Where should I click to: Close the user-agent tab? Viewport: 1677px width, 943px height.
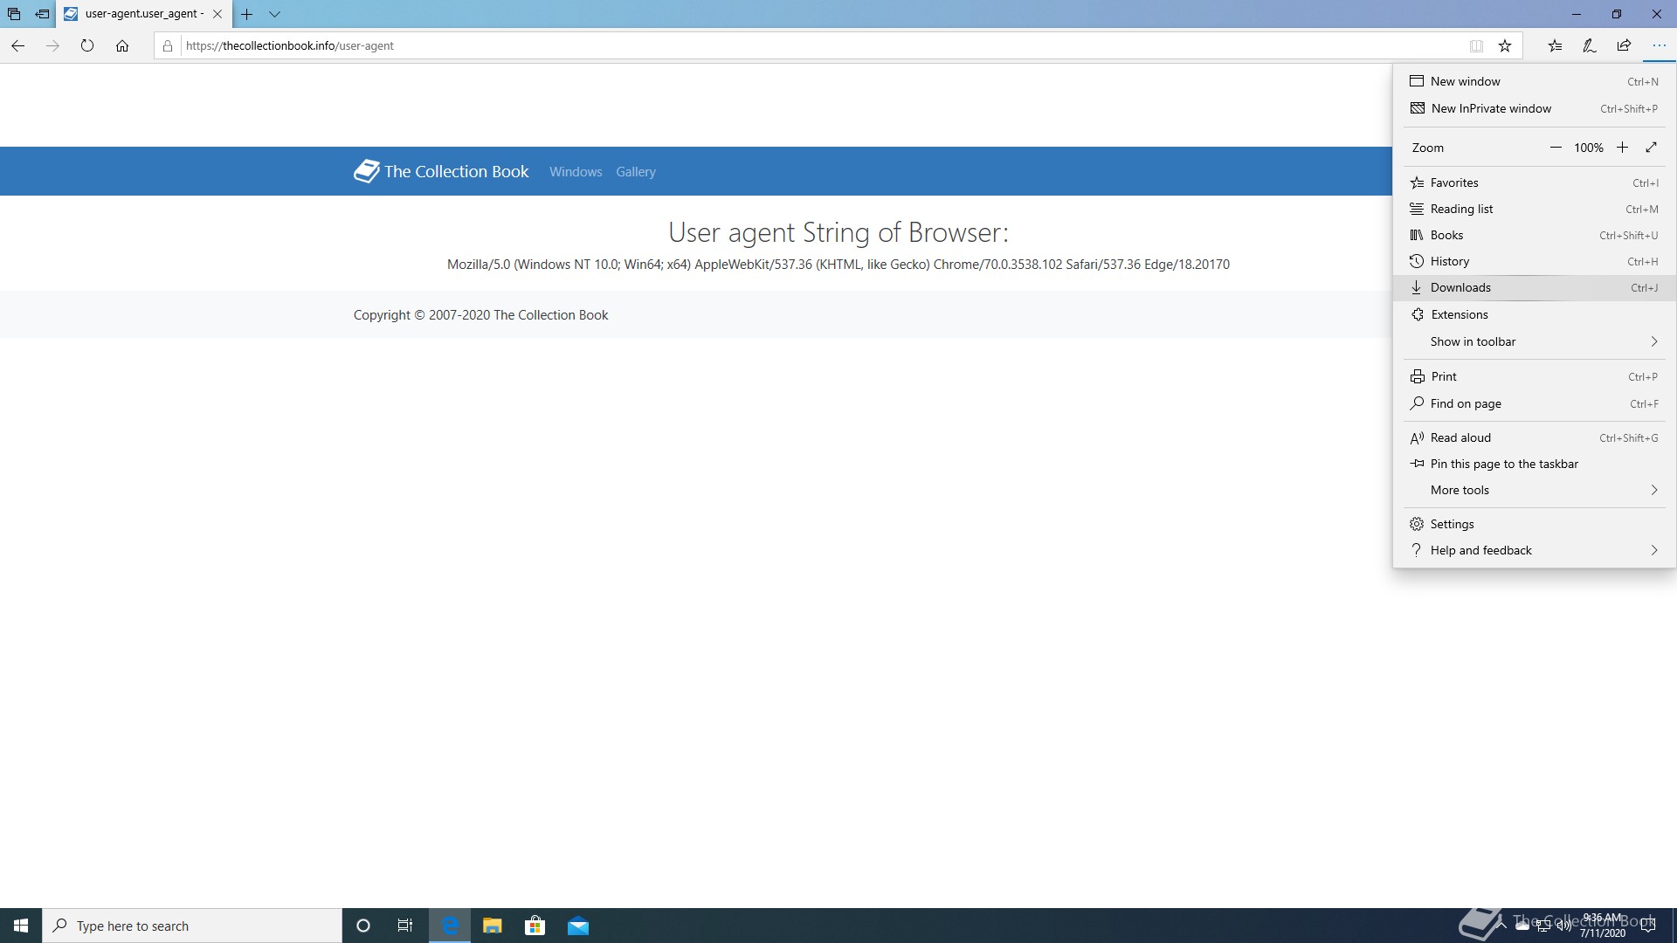(217, 14)
